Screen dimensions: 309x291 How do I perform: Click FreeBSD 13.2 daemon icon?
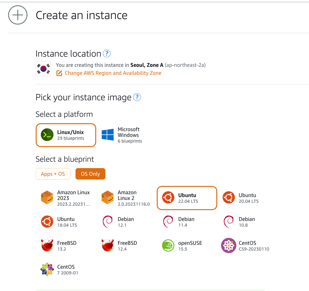47,245
